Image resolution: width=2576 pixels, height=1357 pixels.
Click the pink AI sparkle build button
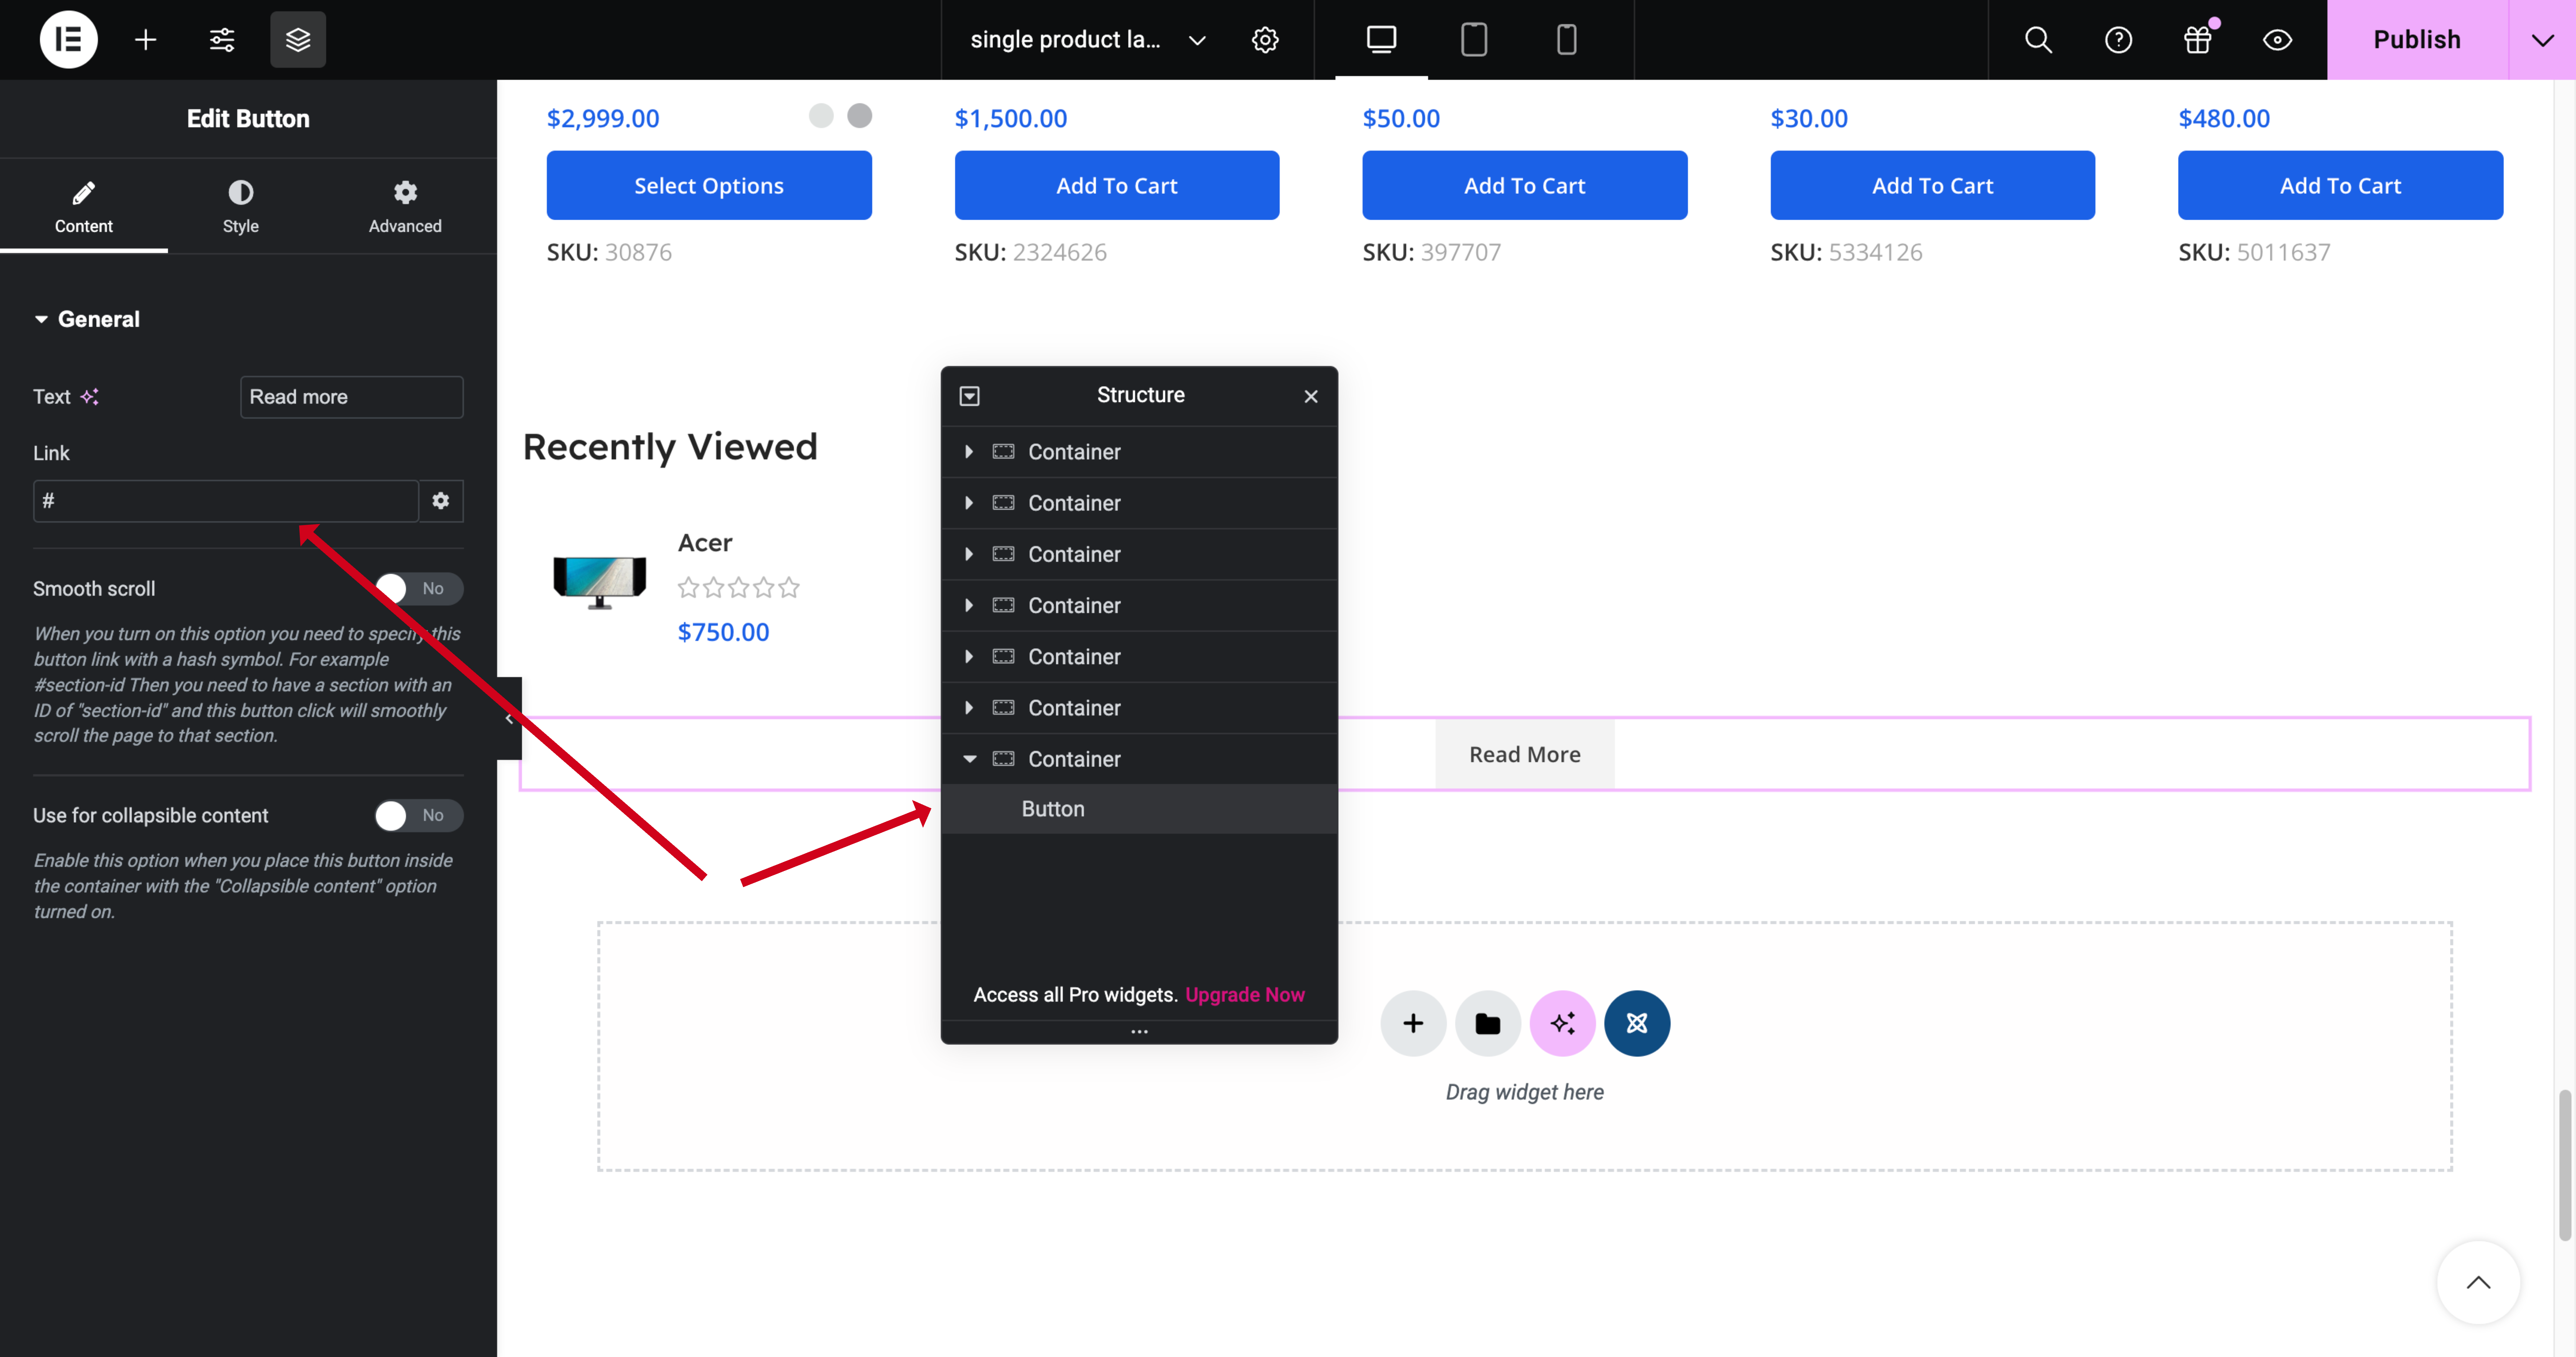coord(1563,1023)
